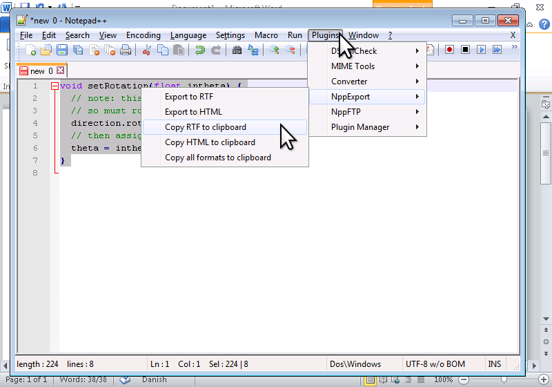
Task: Expand the toolbar overflow chevron
Action: (x=514, y=46)
